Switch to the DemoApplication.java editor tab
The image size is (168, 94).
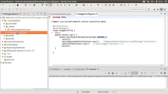point(61,14)
